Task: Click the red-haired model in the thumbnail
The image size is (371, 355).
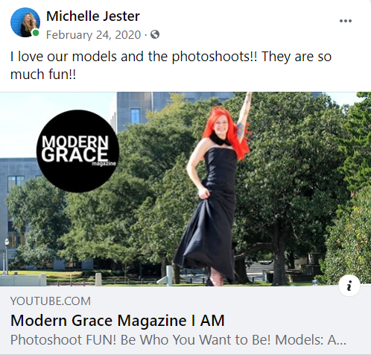Action: pyautogui.click(x=216, y=189)
